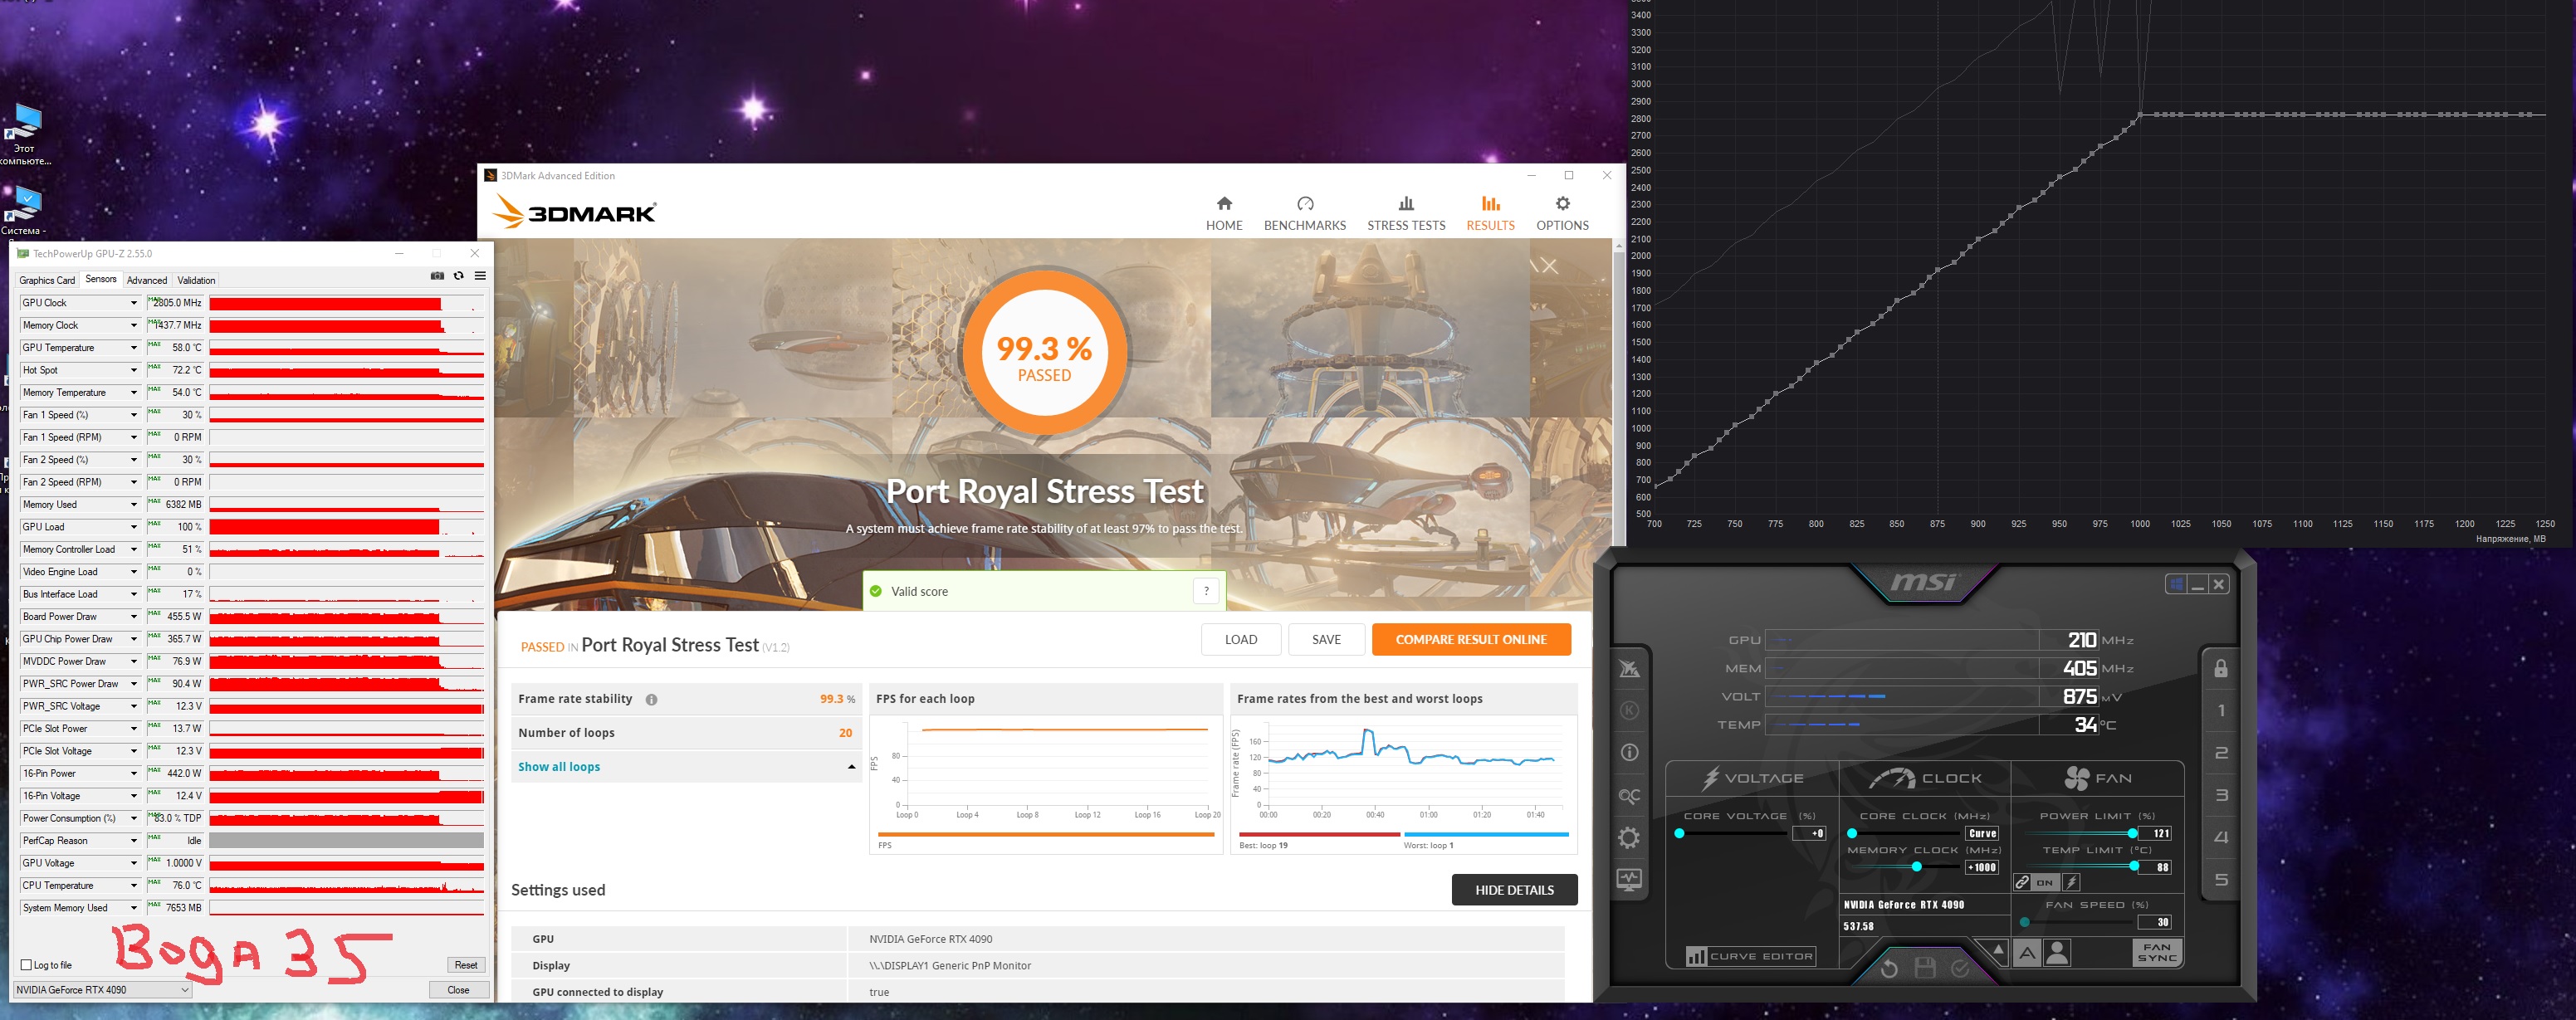Toggle the power/temp limit link button
Viewport: 2576px width, 1020px height.
(x=2022, y=882)
